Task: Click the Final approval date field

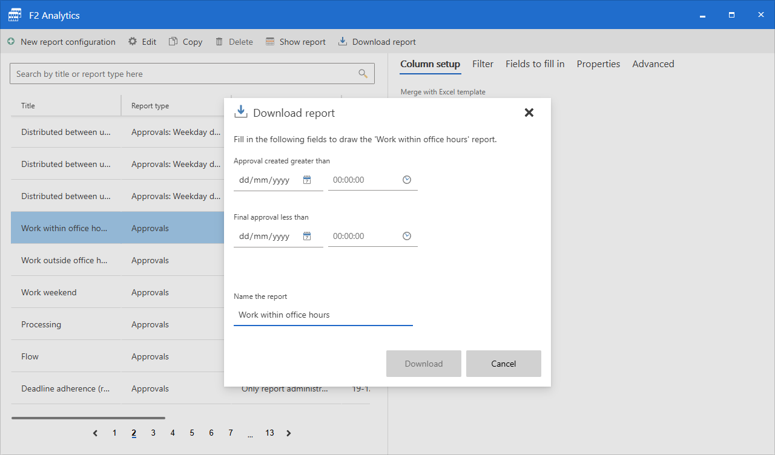Action: point(279,237)
